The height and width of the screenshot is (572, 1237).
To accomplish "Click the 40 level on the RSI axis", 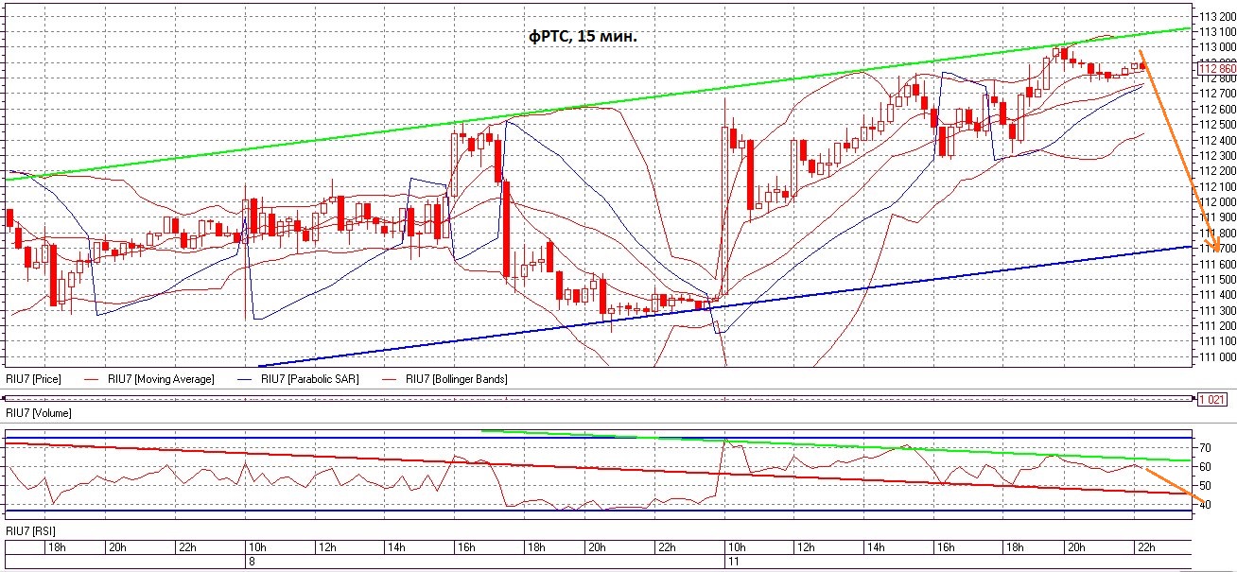I will (x=1205, y=505).
